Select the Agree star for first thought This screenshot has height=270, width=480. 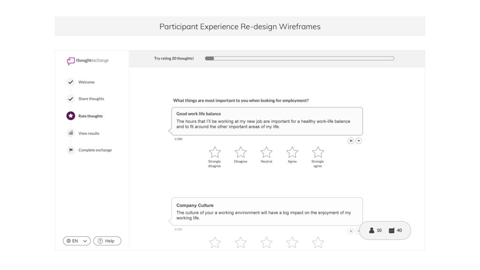coord(292,152)
